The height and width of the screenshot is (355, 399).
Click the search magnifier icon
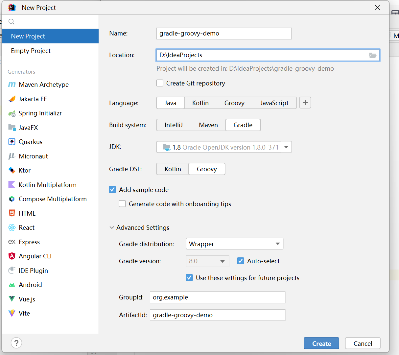[12, 22]
